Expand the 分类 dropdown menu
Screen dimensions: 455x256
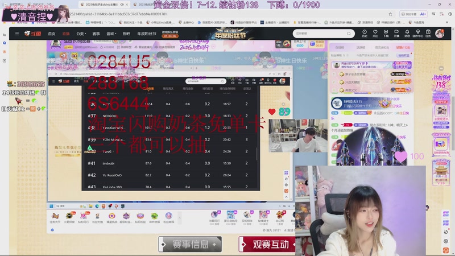pos(81,34)
